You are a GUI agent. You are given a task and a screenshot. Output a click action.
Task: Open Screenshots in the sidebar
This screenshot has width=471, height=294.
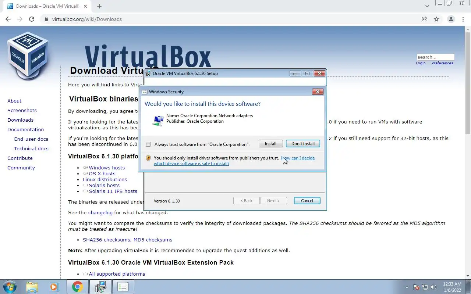coord(22,110)
